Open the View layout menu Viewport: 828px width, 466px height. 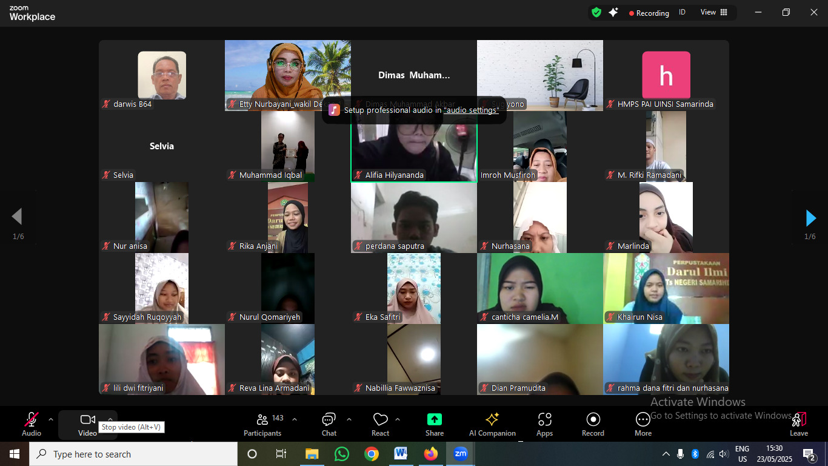[x=714, y=12]
